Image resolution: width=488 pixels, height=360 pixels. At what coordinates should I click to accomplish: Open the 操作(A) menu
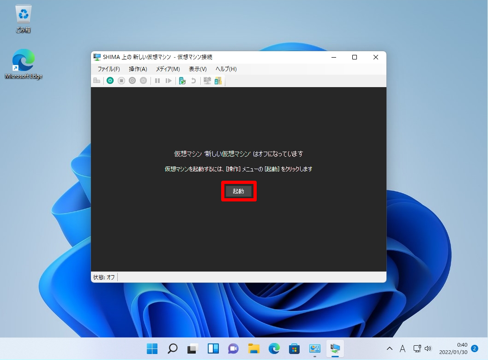coord(138,69)
